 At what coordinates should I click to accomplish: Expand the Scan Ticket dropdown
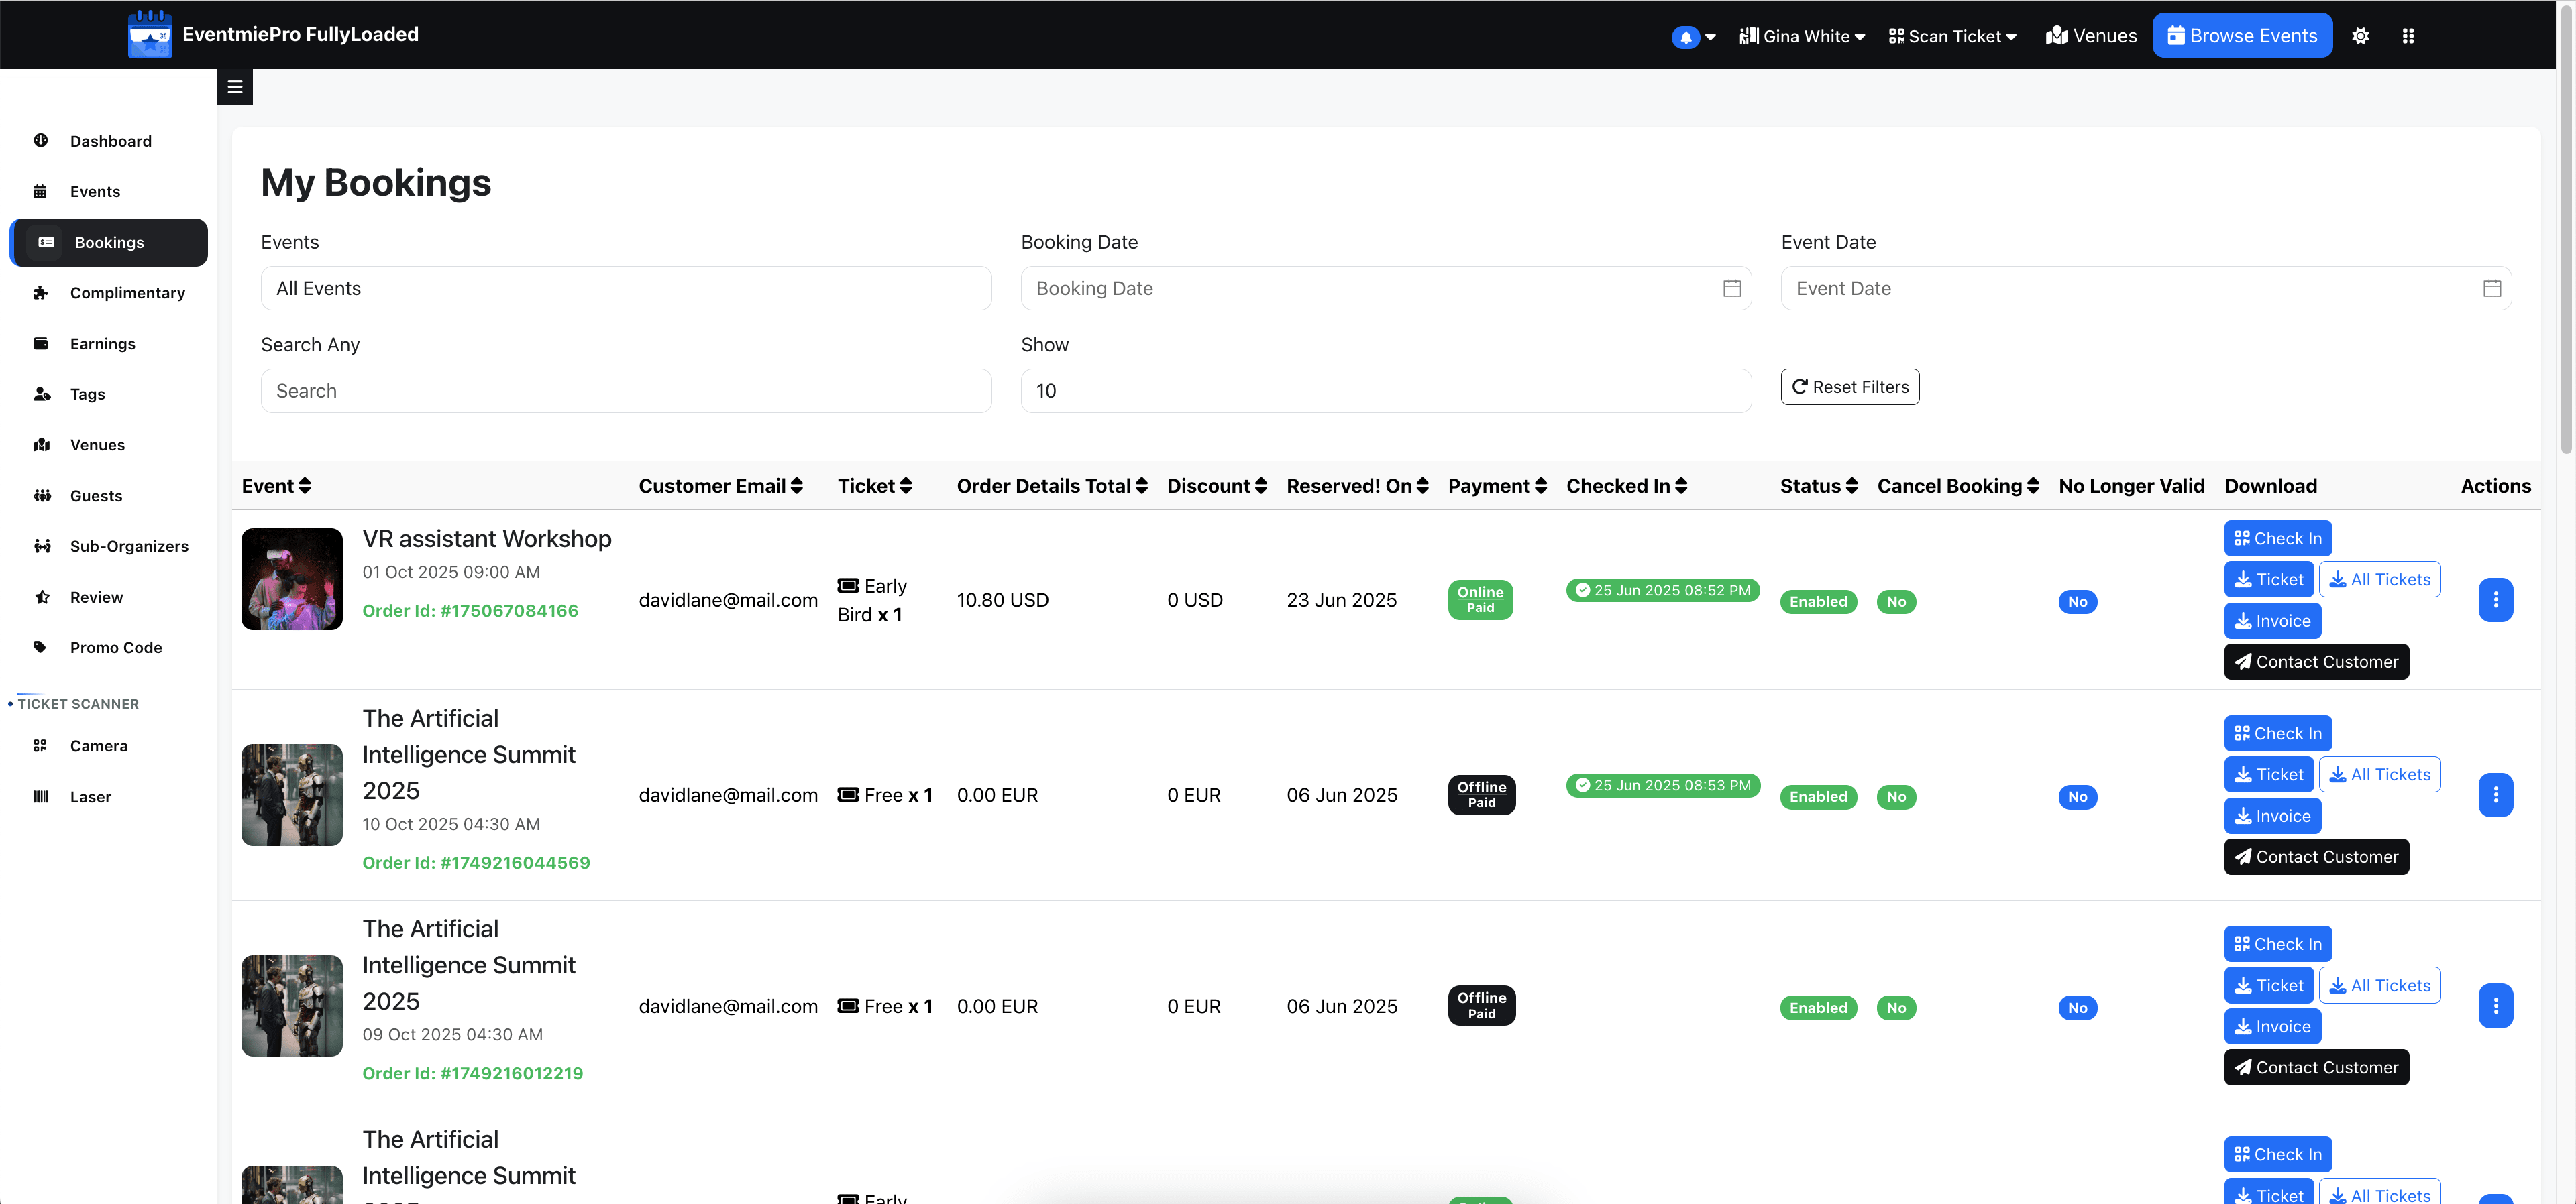[x=1953, y=36]
